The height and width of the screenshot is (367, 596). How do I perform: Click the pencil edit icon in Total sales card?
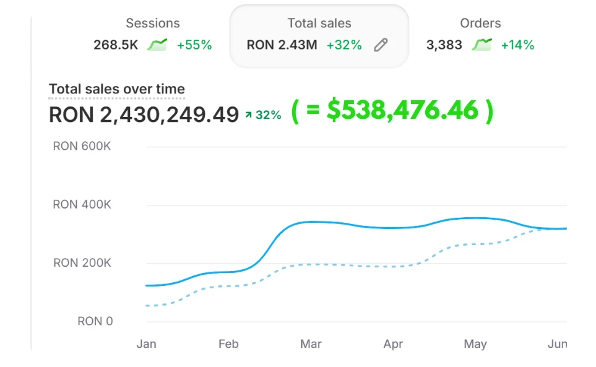381,45
